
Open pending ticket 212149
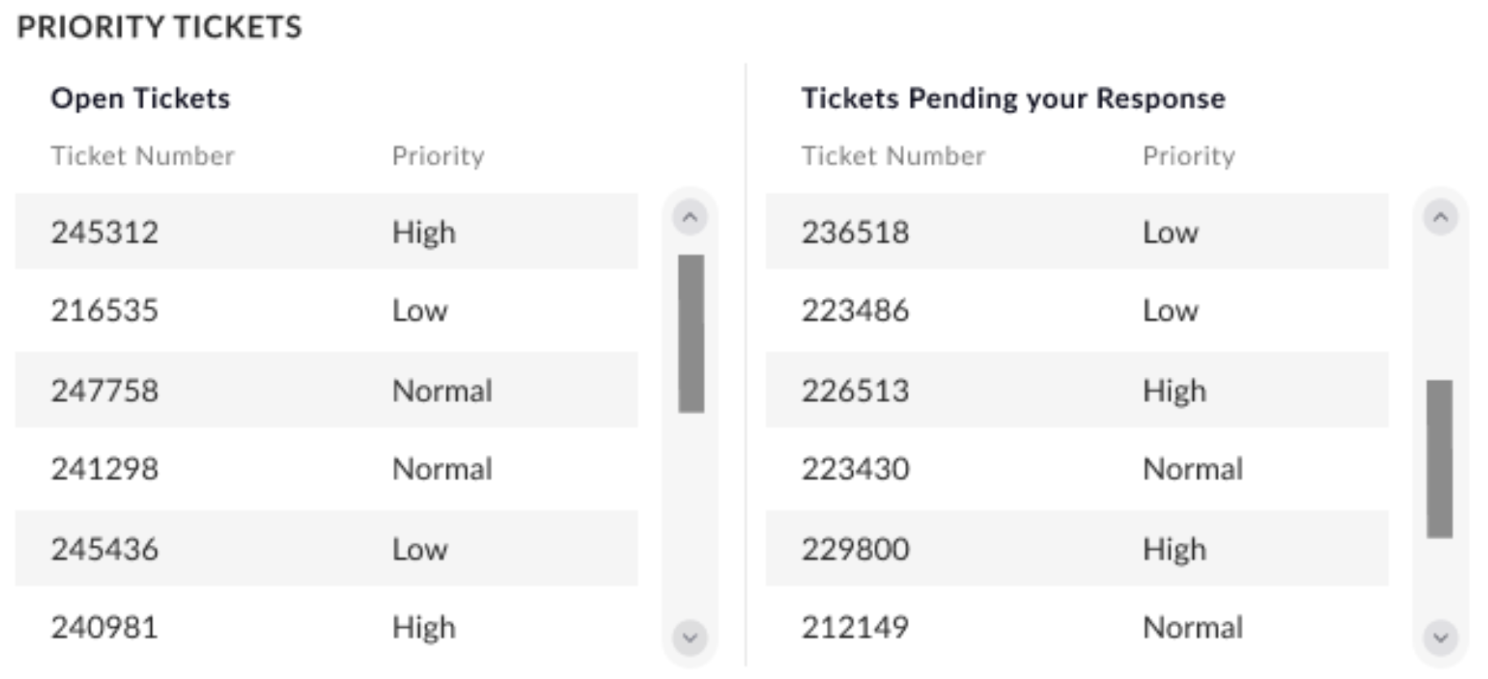click(855, 627)
